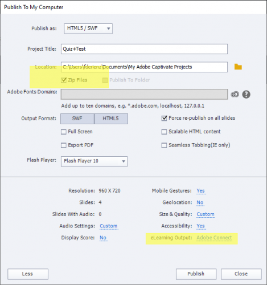Select the HTML5 output format
Screen dimensions: 267x285
[111, 119]
